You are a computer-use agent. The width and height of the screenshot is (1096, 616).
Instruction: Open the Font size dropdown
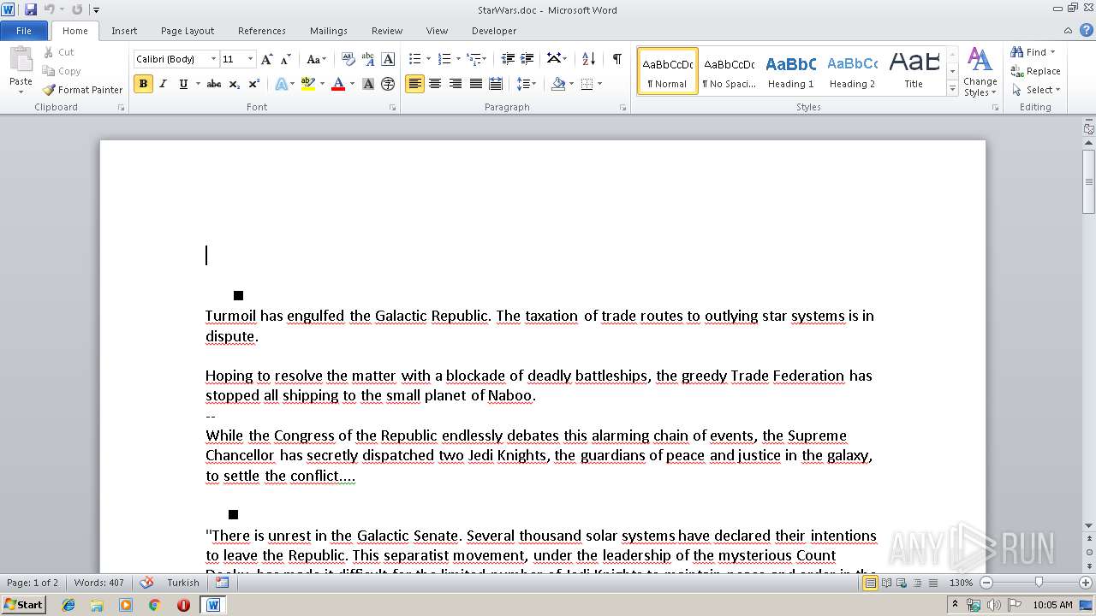[x=250, y=59]
